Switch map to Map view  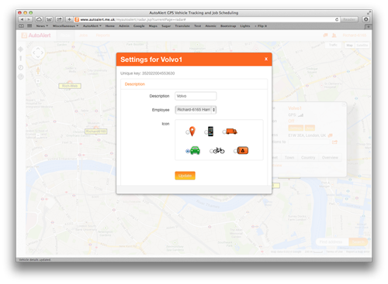pos(349,45)
